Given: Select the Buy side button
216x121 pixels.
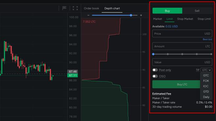Looking at the screenshot, I should (x=167, y=11).
